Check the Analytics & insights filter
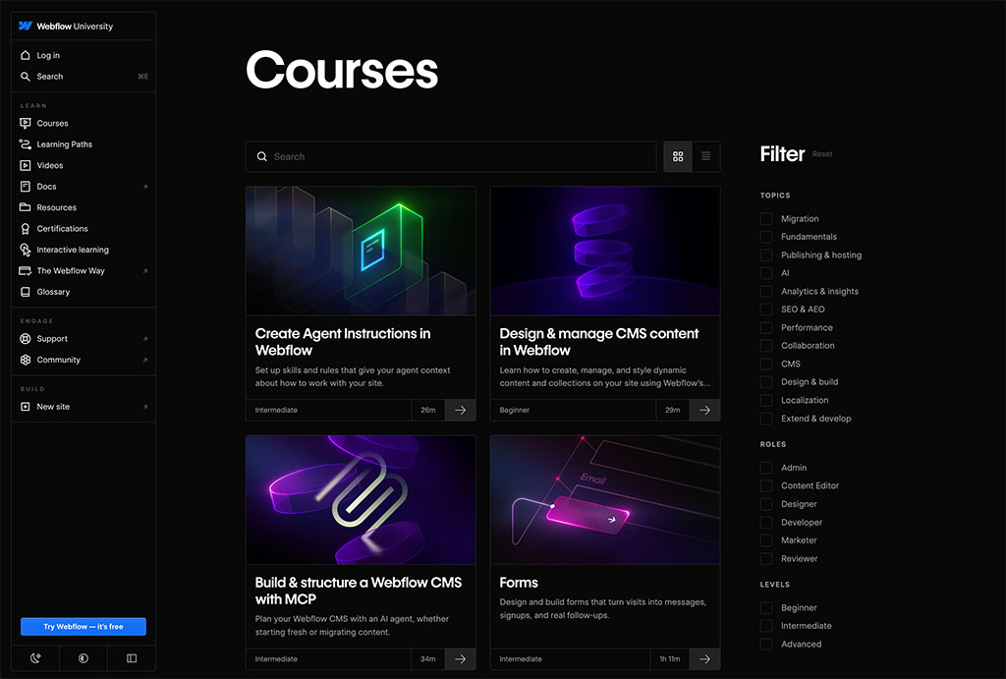The height and width of the screenshot is (679, 1006). (766, 292)
